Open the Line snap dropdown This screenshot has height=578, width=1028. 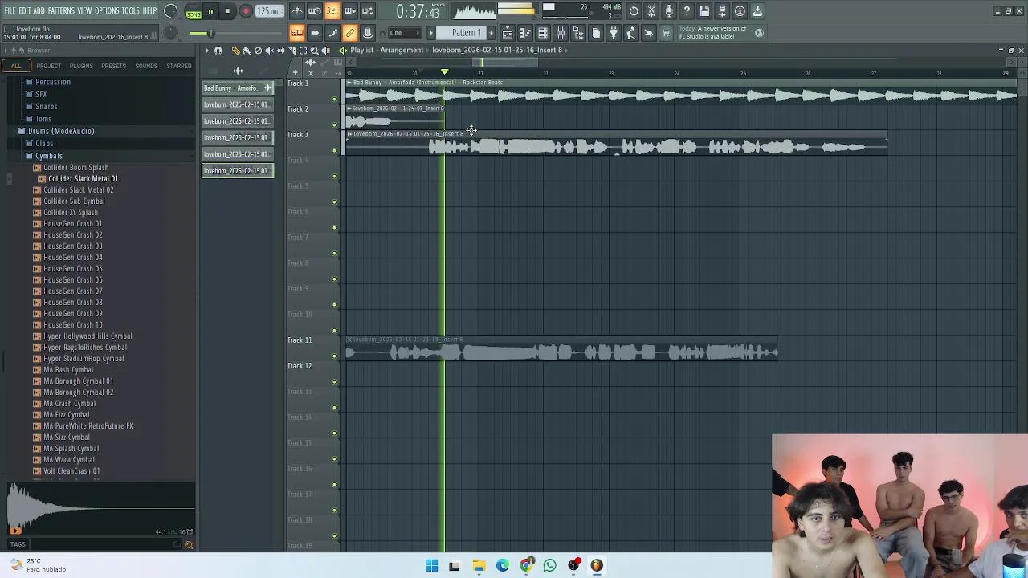pyautogui.click(x=405, y=33)
